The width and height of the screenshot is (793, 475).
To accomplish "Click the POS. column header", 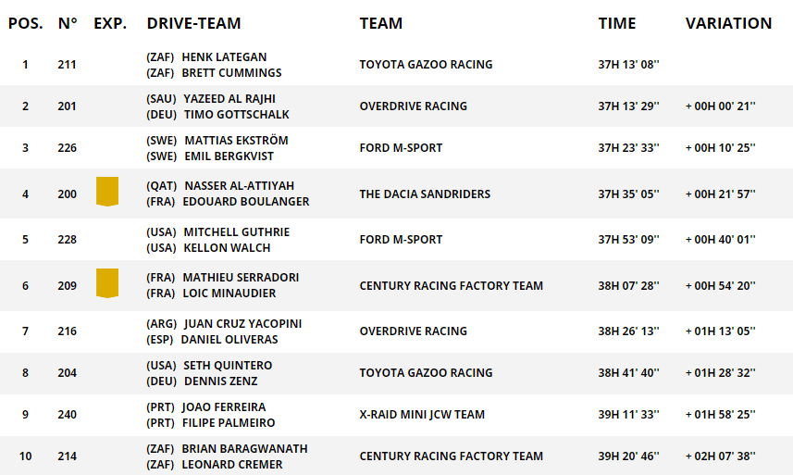I will pos(25,23).
